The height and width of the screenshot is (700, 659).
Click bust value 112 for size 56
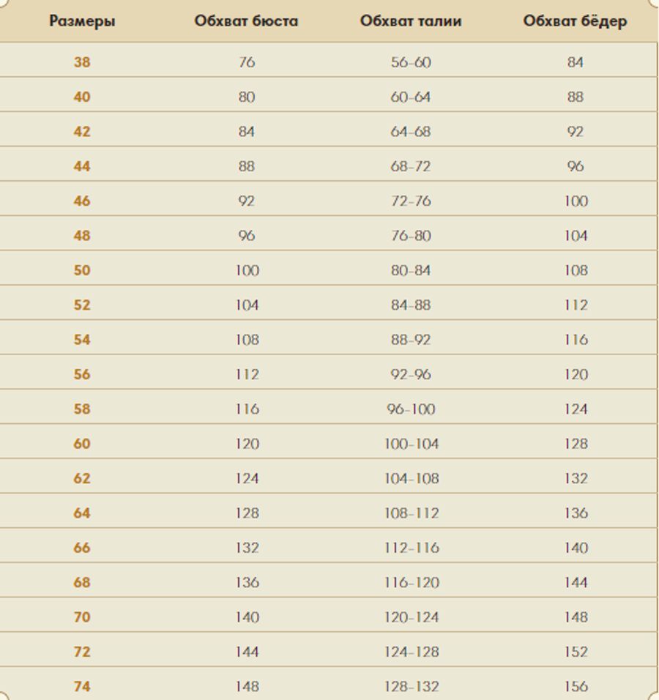point(247,374)
